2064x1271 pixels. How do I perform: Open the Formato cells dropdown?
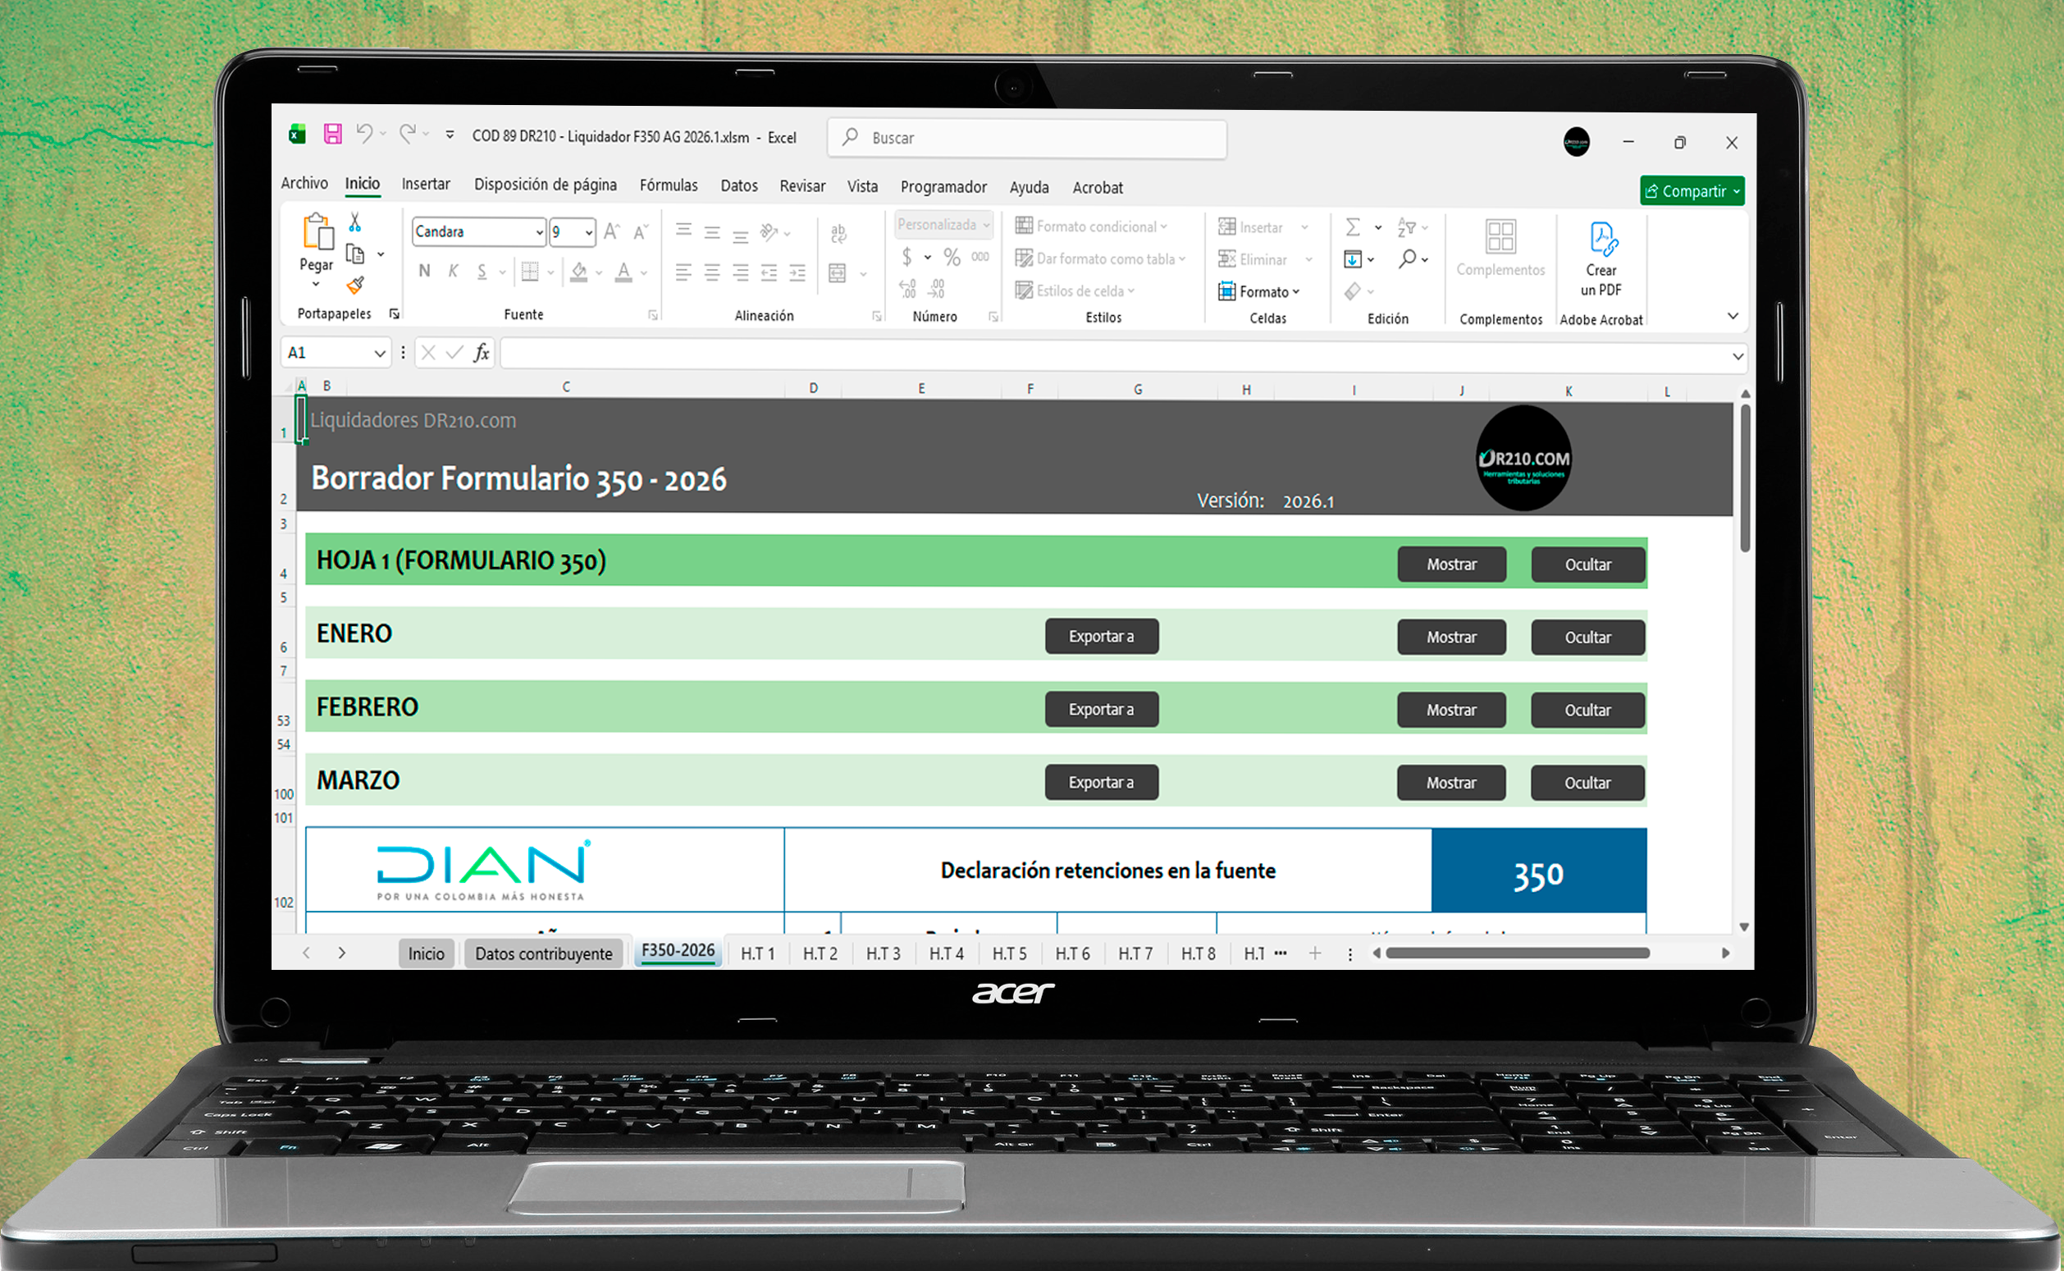click(x=1259, y=291)
